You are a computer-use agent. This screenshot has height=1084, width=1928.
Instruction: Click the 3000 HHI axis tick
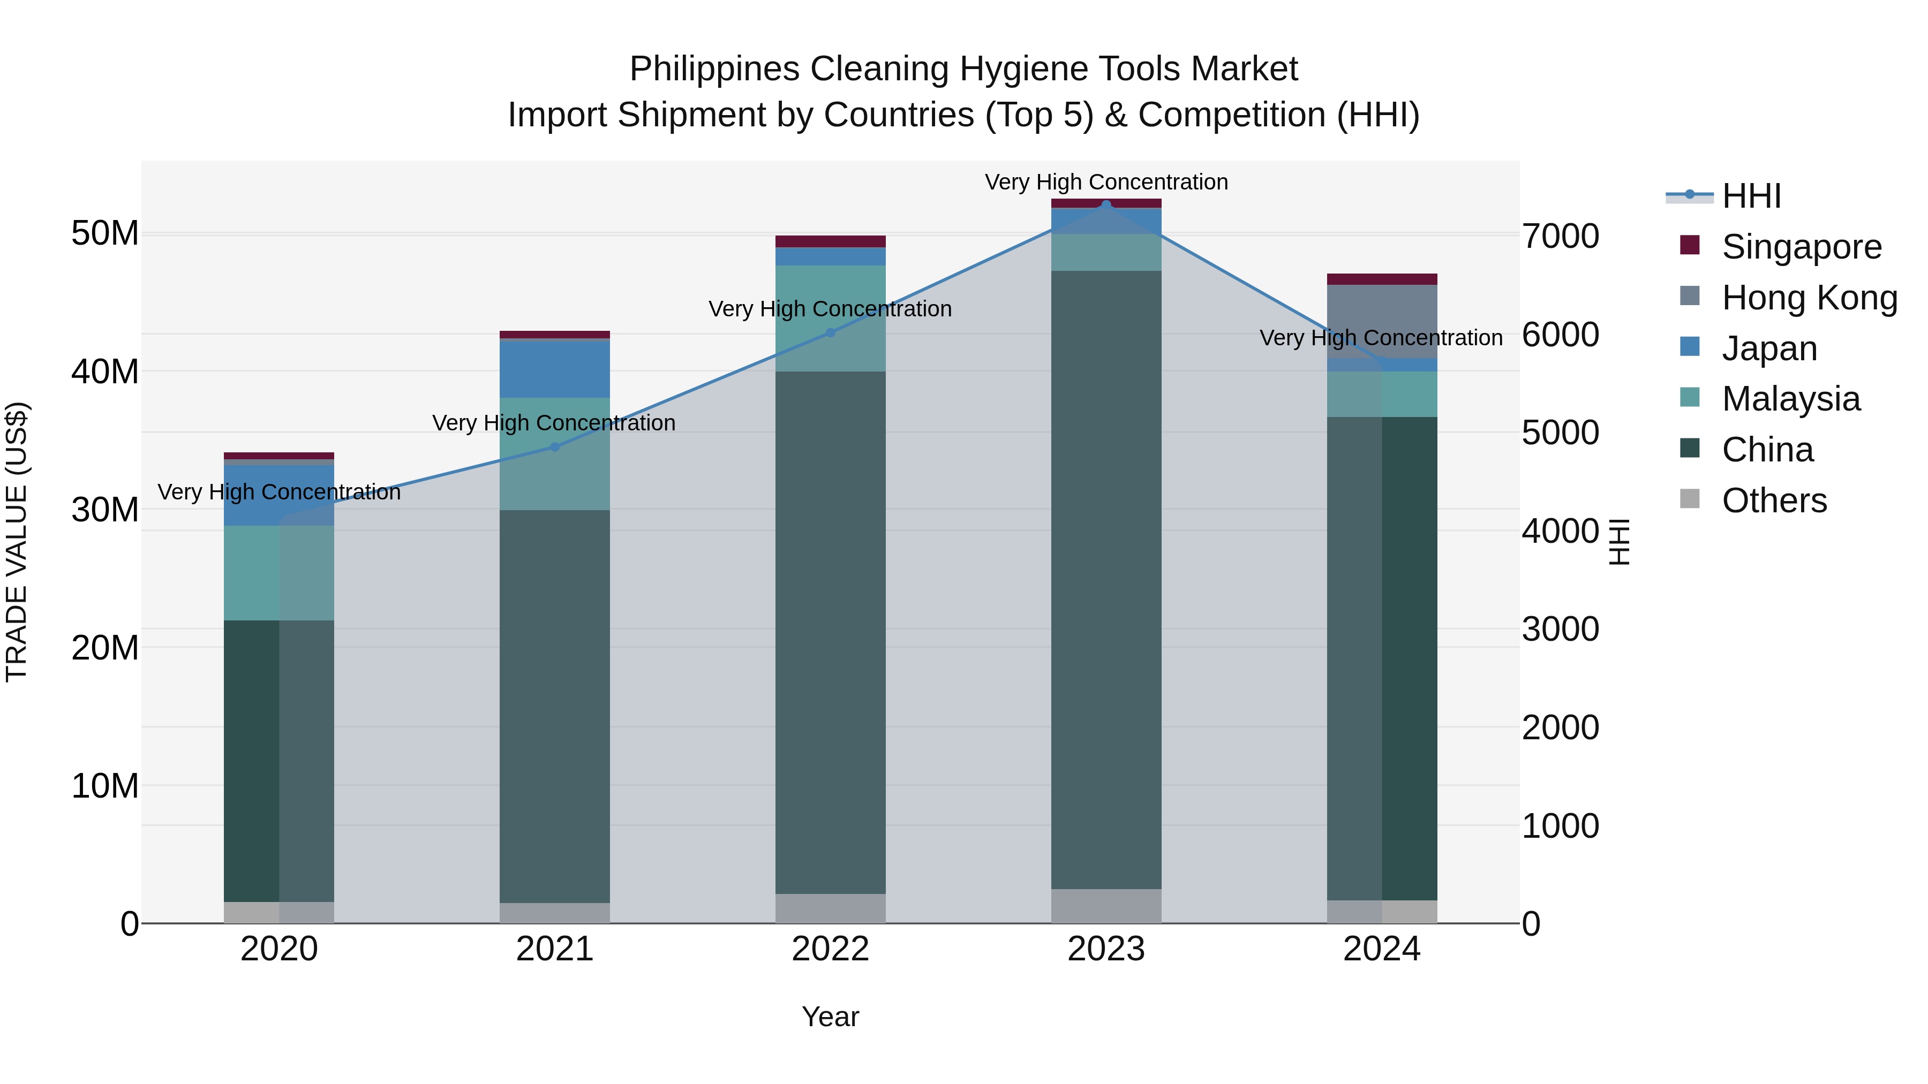click(1561, 629)
